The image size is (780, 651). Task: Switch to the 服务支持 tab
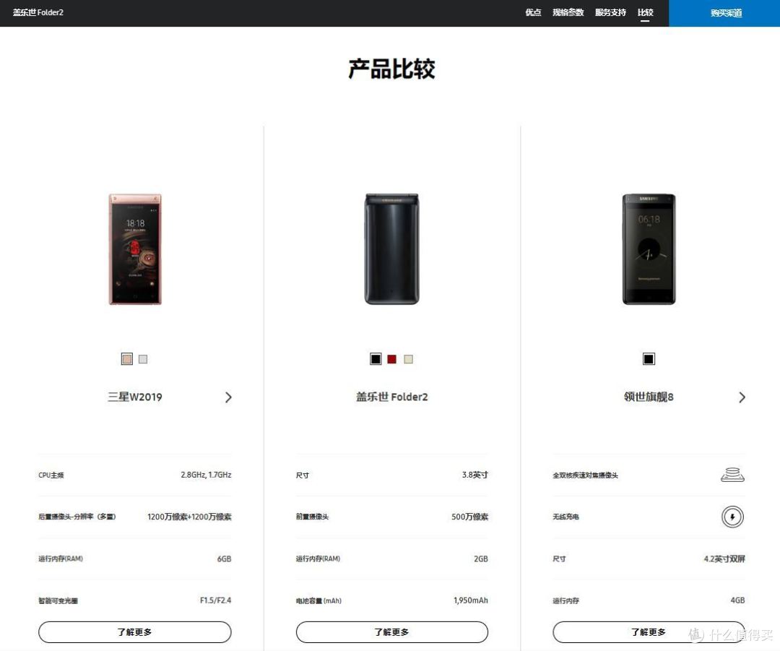click(x=611, y=12)
